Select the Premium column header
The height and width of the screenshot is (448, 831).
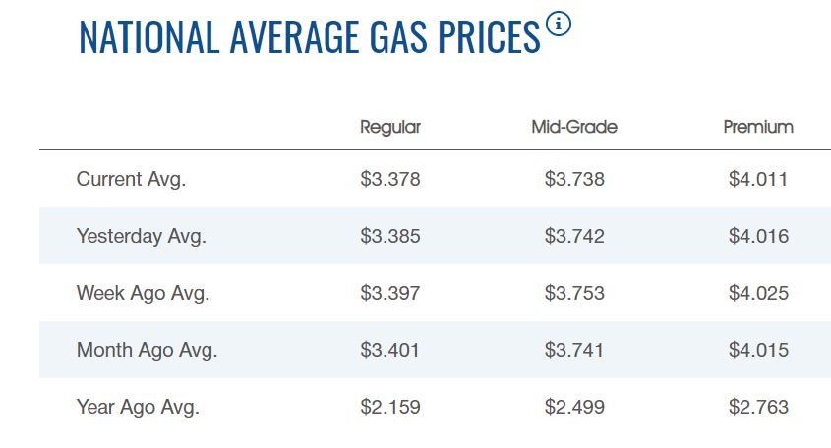758,127
